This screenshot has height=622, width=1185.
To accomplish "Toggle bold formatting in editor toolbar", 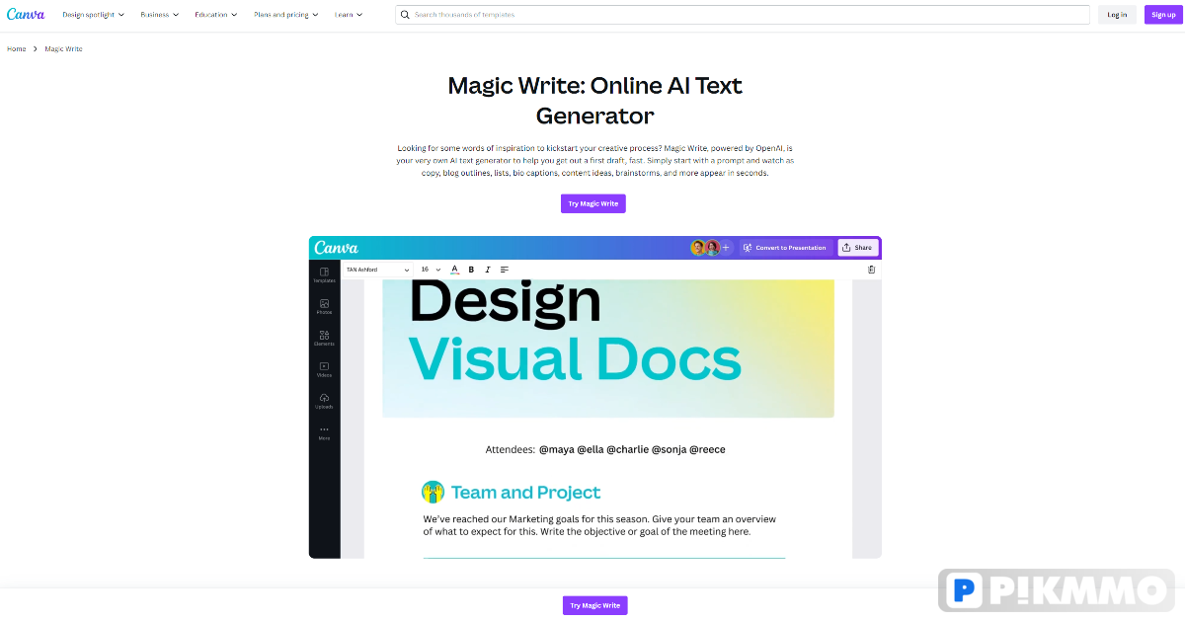I will (x=471, y=270).
